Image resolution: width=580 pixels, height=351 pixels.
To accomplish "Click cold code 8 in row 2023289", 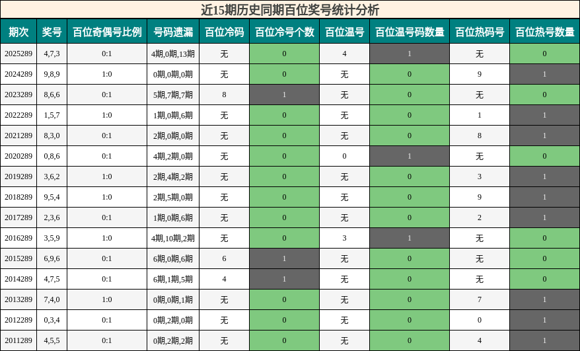I will click(224, 95).
